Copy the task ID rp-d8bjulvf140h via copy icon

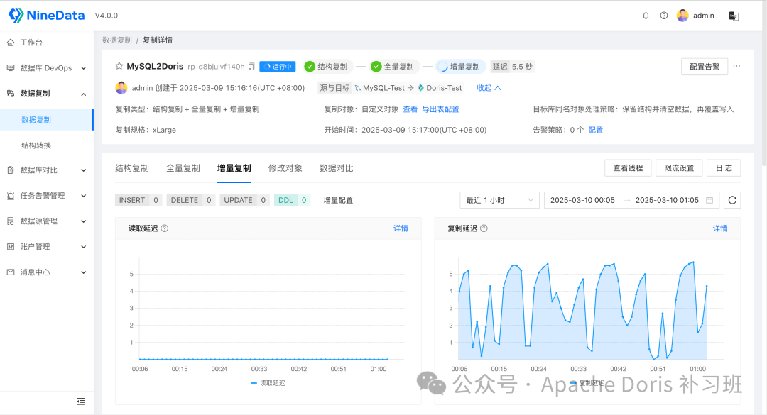[x=250, y=66]
